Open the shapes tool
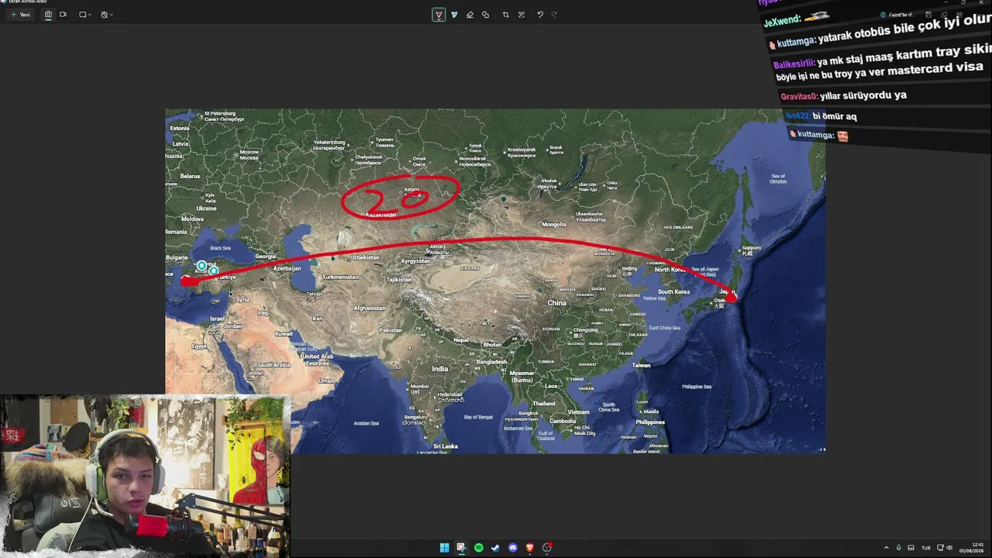Image resolution: width=992 pixels, height=558 pixels. click(x=485, y=15)
